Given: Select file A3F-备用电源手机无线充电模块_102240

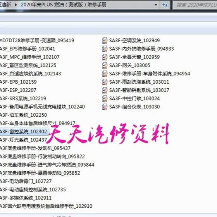Looking at the screenshot, I should [42, 107].
